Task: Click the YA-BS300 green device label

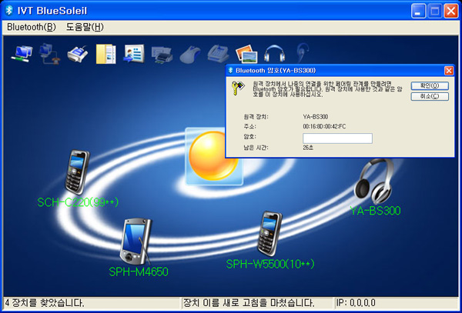Action: click(x=375, y=211)
